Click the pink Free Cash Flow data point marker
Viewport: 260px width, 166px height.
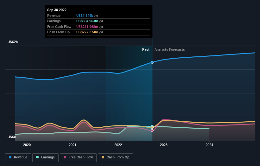pyautogui.click(x=152, y=131)
